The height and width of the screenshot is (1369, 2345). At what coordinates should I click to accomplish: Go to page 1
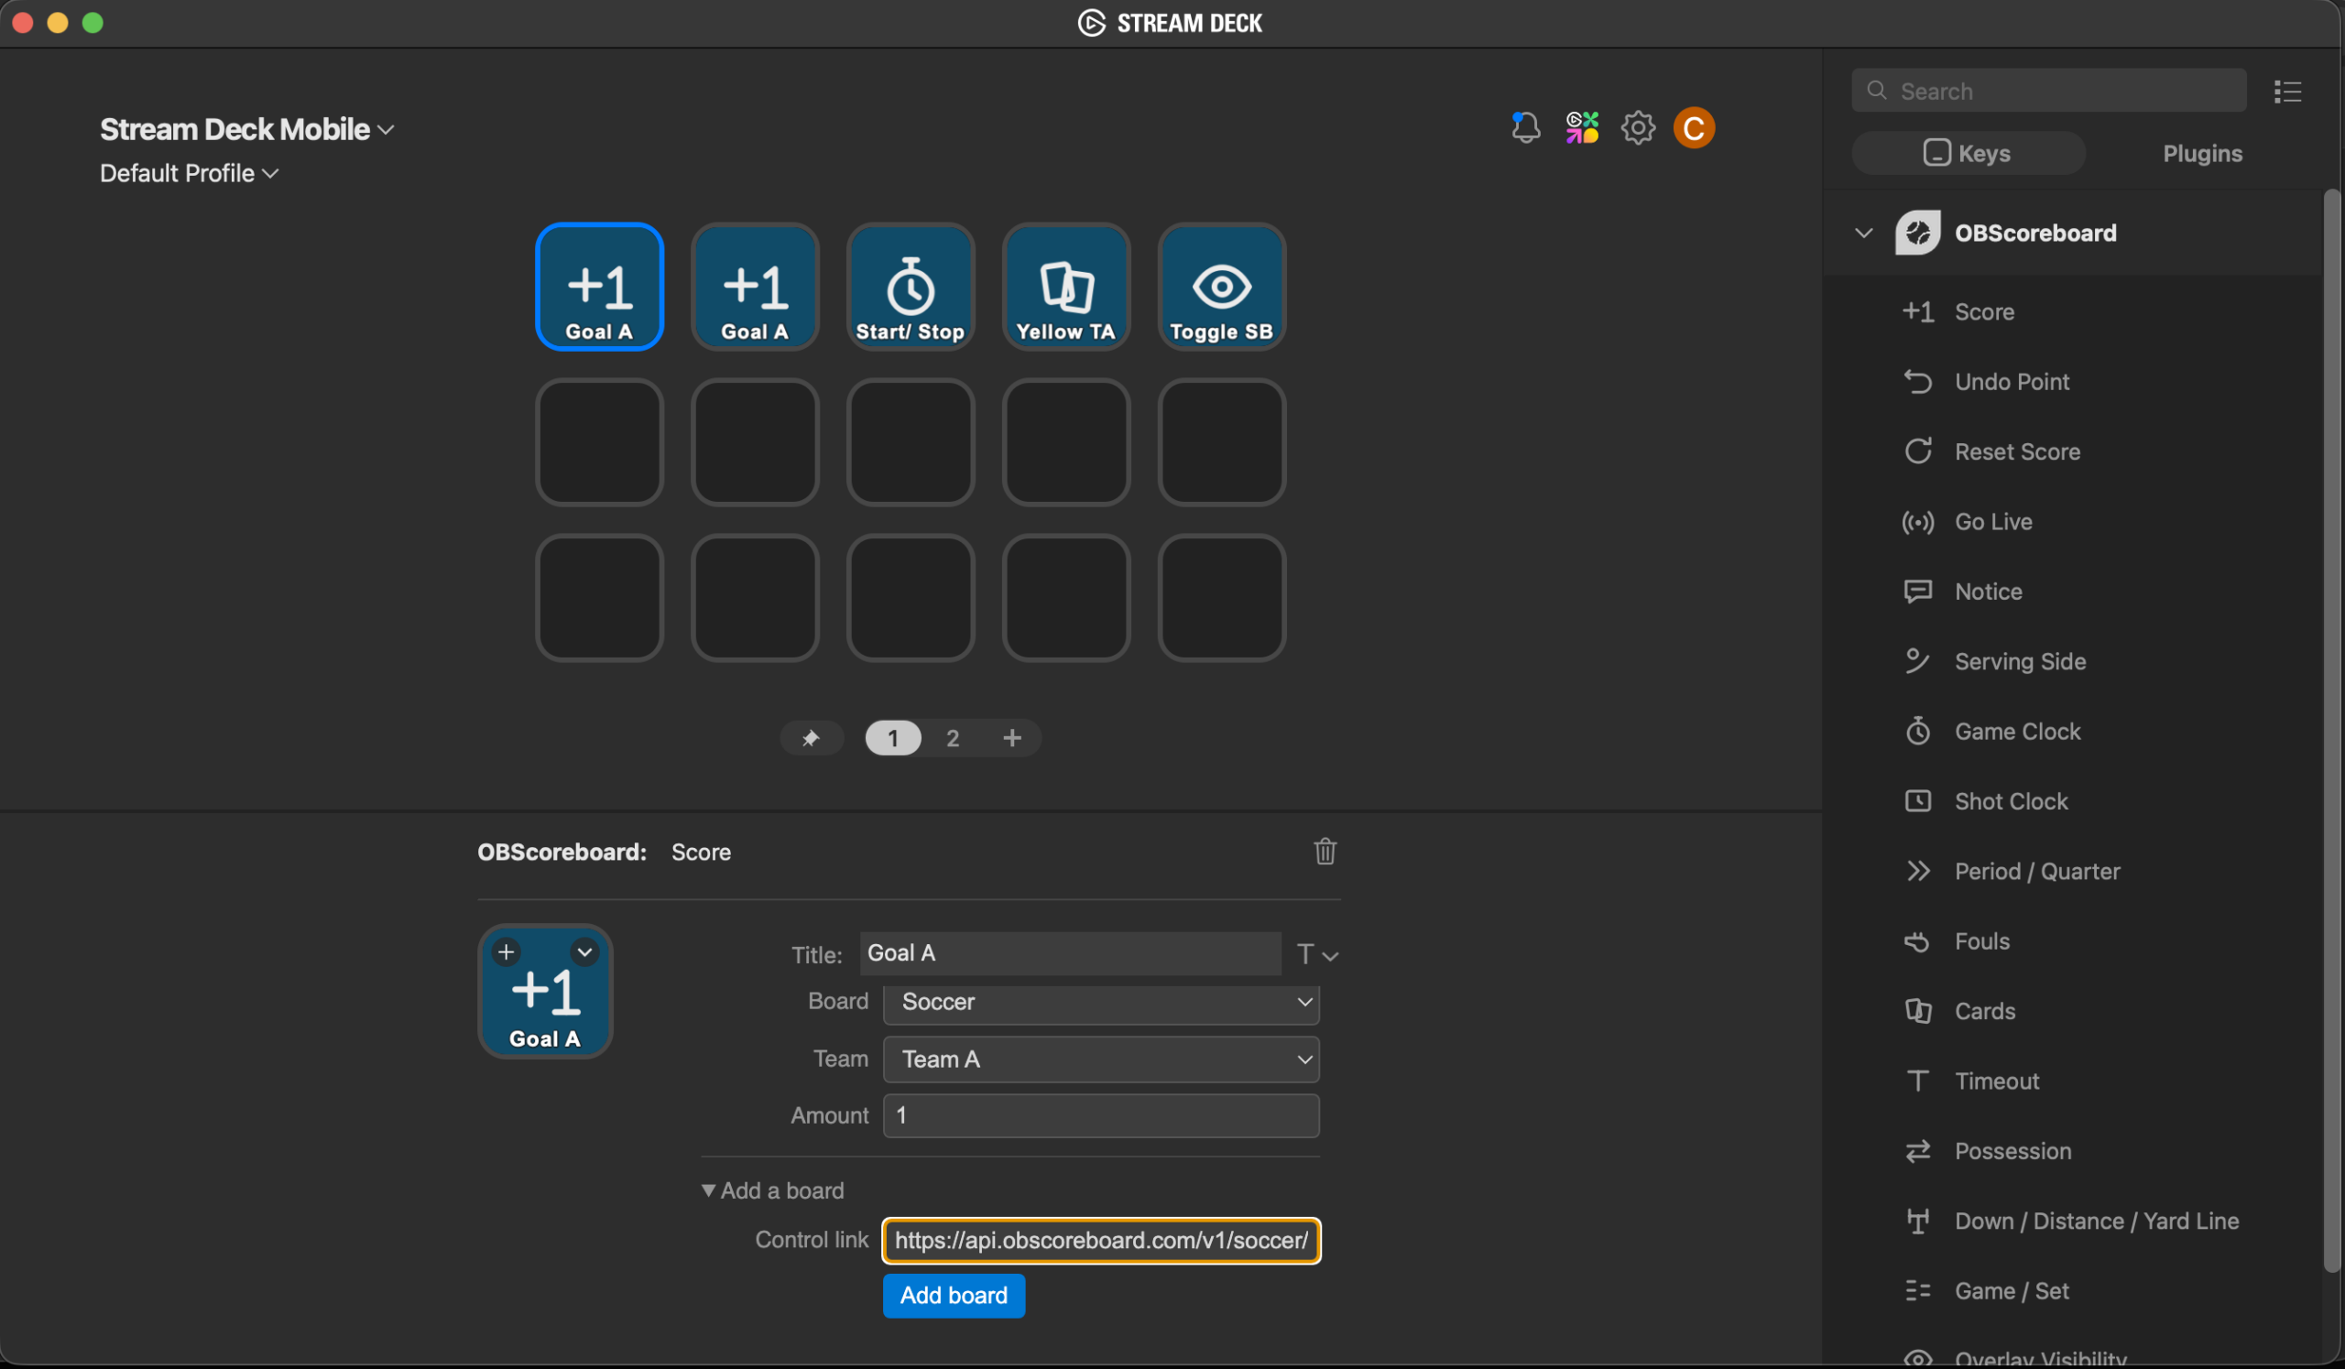tap(892, 738)
